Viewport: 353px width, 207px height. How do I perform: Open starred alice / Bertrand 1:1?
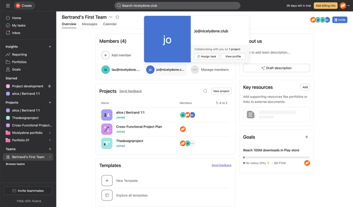click(26, 93)
